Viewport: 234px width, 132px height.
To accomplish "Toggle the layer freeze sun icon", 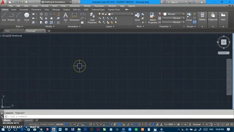I will click(x=103, y=14).
